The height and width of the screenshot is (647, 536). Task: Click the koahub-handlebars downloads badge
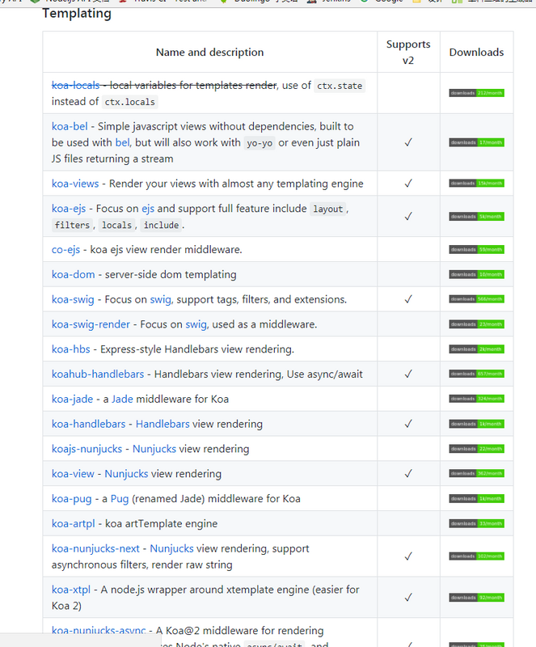(476, 374)
